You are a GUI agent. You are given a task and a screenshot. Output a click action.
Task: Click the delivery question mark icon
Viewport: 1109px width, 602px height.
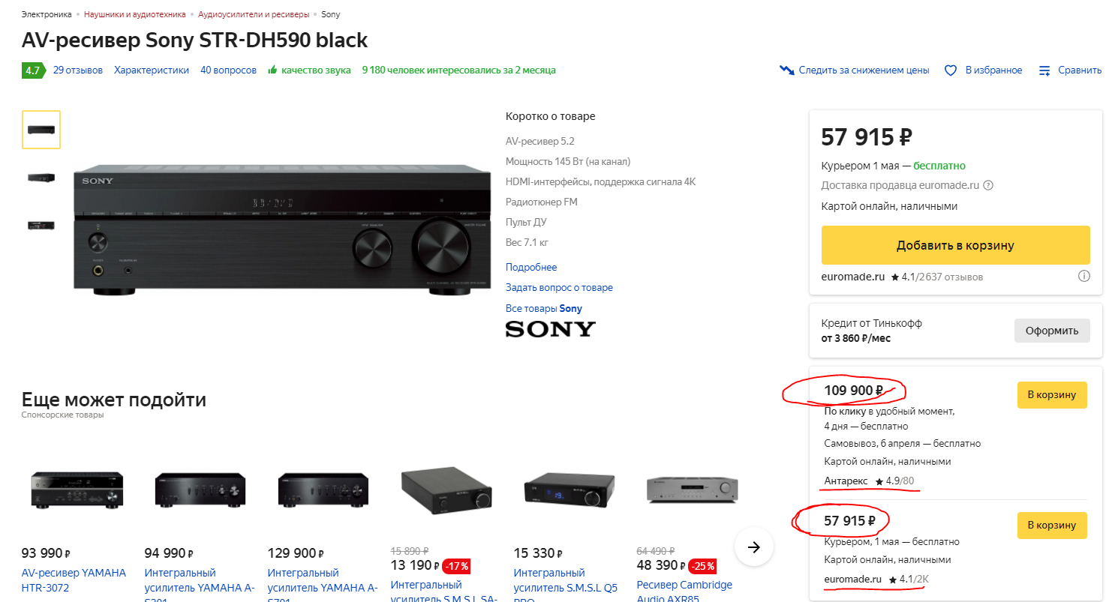pyautogui.click(x=988, y=186)
